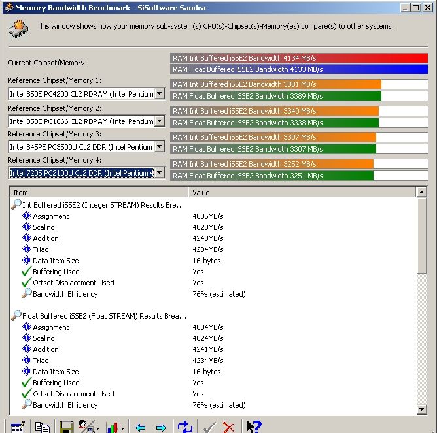Click the Save floppy disk toolbar icon
This screenshot has width=437, height=433.
point(66,426)
